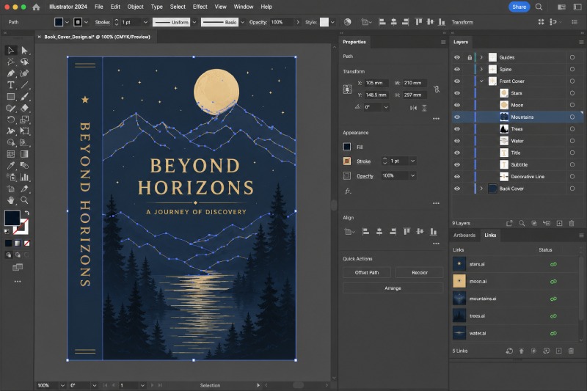Collapse the Front Cover layer
Screen dimensions: 587x391
pyautogui.click(x=481, y=81)
